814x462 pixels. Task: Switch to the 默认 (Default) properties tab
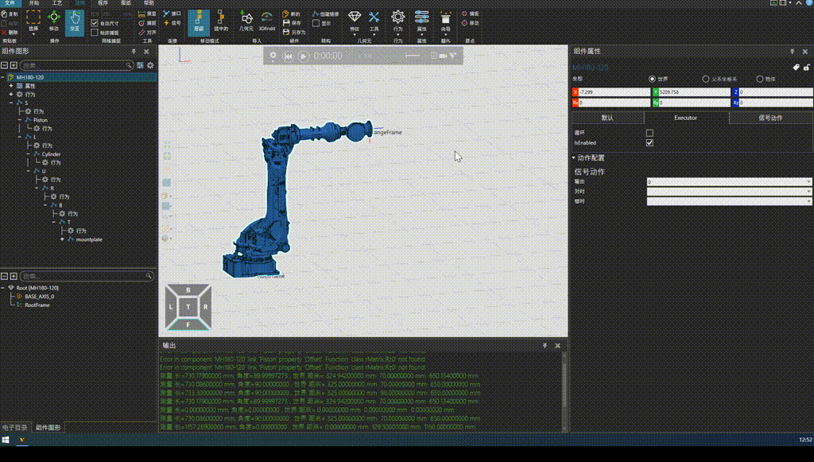(607, 118)
